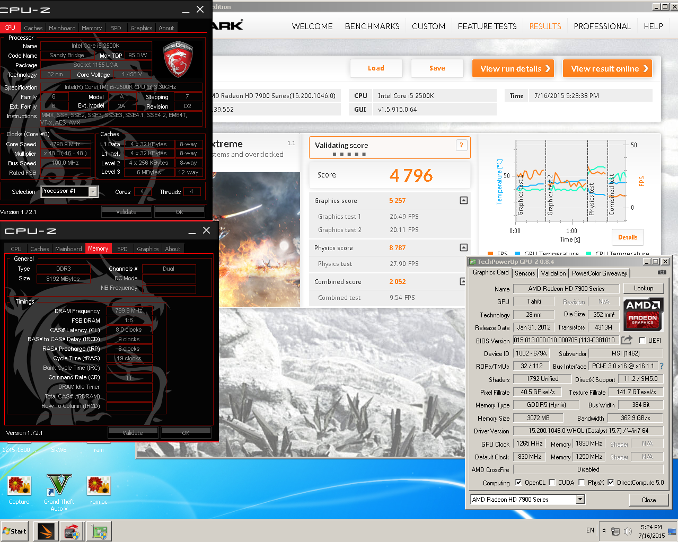Click the overall score value 4 796
Image resolution: width=678 pixels, height=542 pixels.
411,175
